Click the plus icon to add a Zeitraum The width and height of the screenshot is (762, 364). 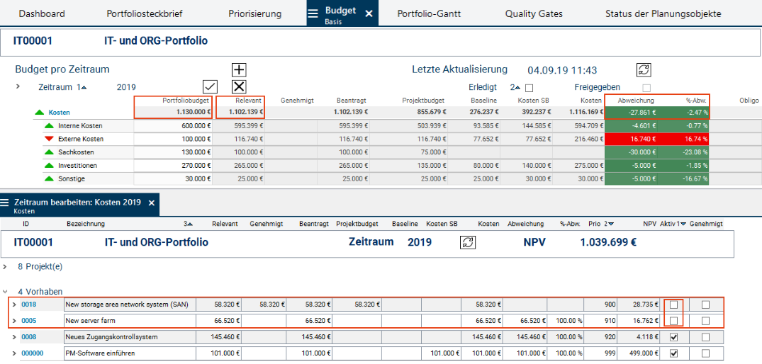pyautogui.click(x=239, y=69)
